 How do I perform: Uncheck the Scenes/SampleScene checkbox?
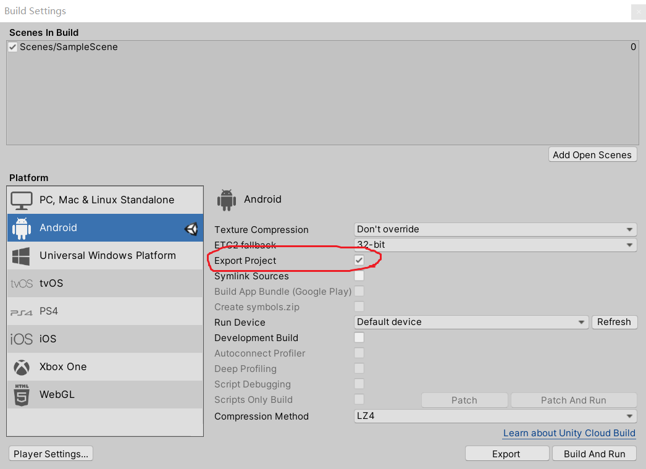click(x=13, y=47)
